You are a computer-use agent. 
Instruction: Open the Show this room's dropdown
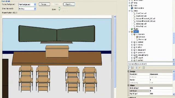click(x=35, y=9)
